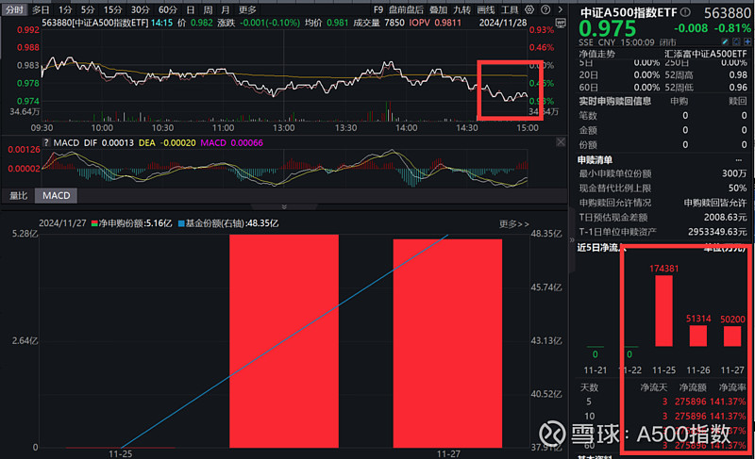755x459 pixels.
Task: Open the 申赎清单 ellipsis menu
Action: [x=739, y=160]
